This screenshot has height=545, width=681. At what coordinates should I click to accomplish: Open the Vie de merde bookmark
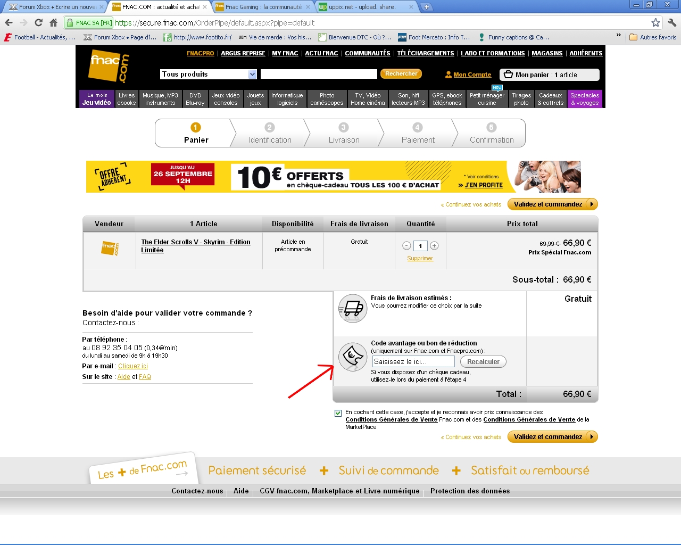coord(275,37)
